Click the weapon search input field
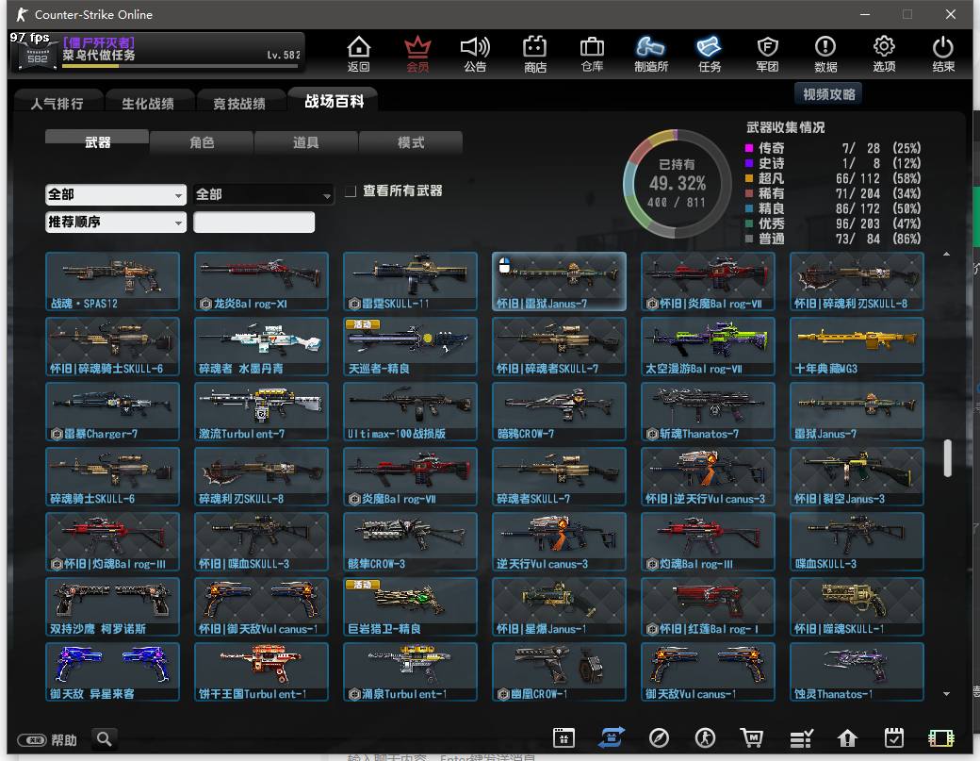Screen dimensions: 980x761 coord(253,222)
